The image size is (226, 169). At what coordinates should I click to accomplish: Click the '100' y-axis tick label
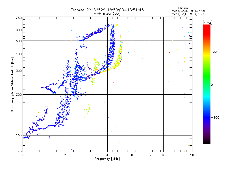19,135
